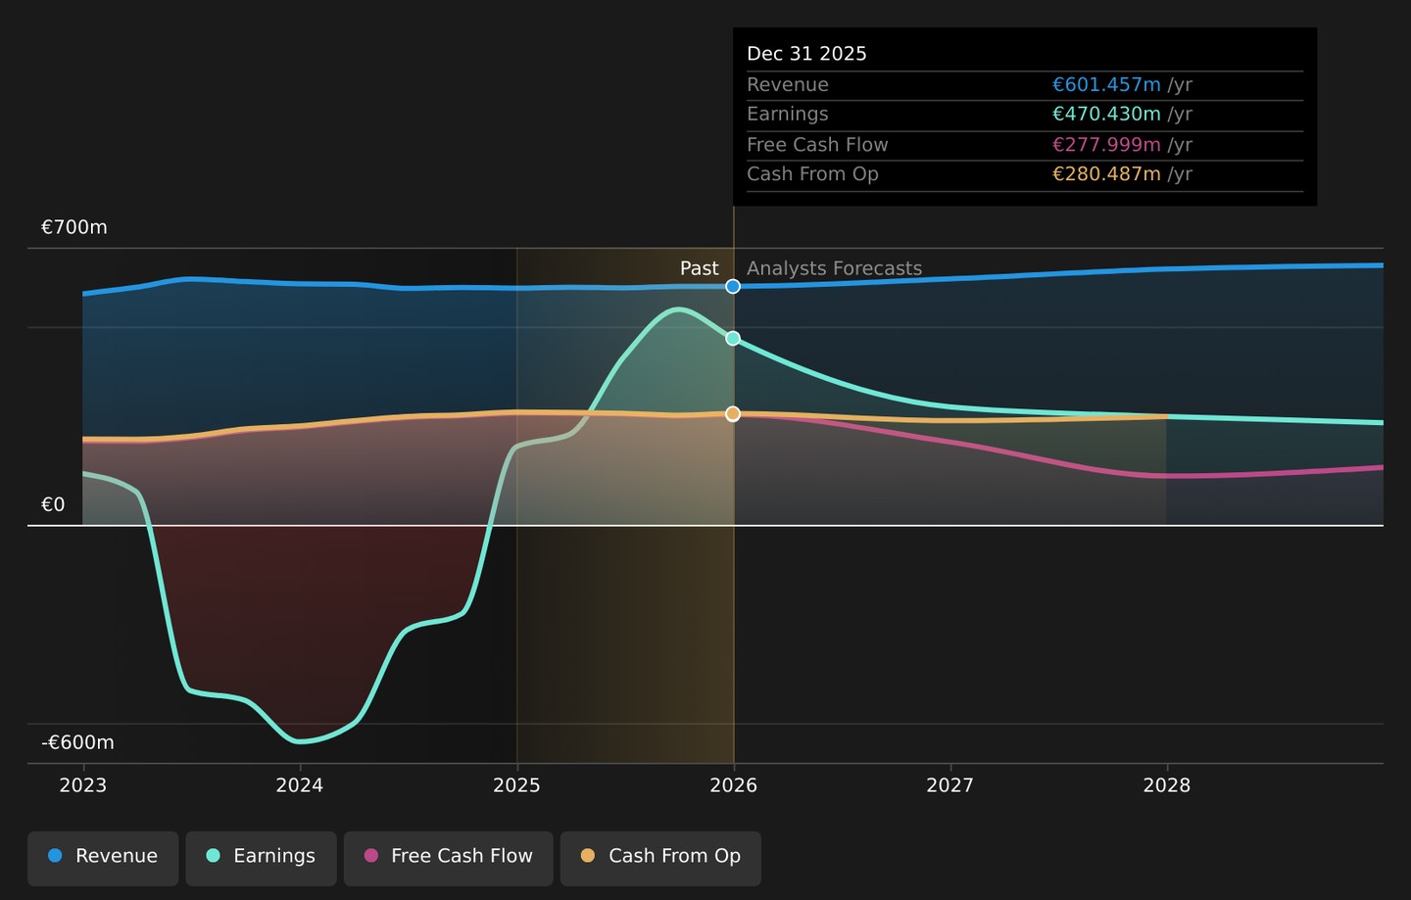
Task: Click the Free Cash Flow label in tooltip
Action: click(x=817, y=145)
